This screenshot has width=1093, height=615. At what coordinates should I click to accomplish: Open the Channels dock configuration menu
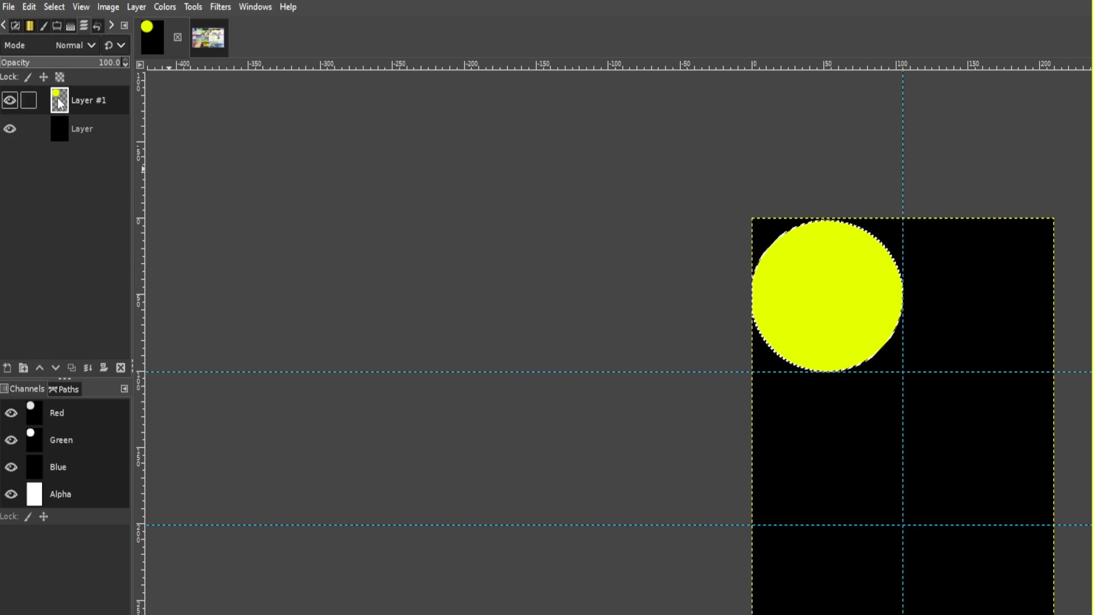point(124,389)
